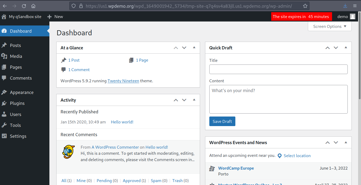Screen dimensions: 361x185
Task: Move WordPress Events and News panel down
Action: pyautogui.click(x=336, y=143)
